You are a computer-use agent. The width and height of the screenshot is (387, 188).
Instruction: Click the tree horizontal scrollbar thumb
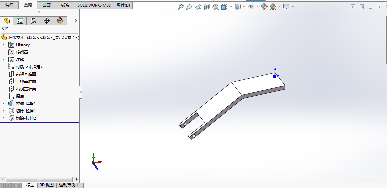tap(39, 179)
